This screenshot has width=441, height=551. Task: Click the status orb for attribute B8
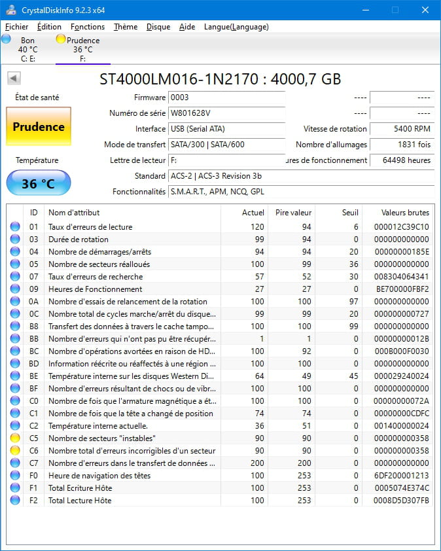(15, 326)
